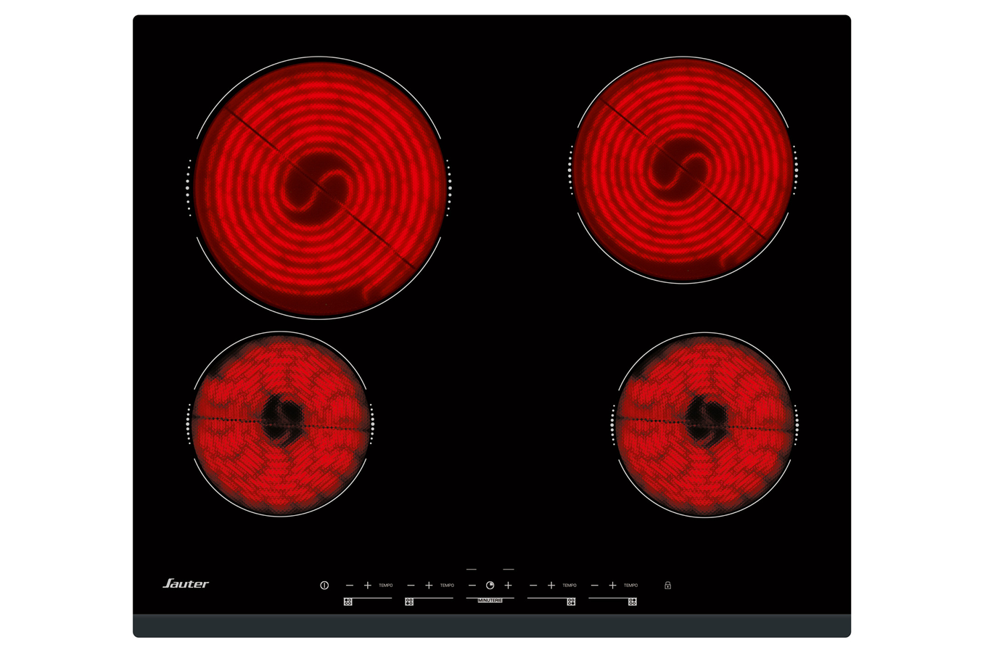Tap the padlock child-lock icon
Viewport: 983px width, 653px height.
click(x=667, y=586)
